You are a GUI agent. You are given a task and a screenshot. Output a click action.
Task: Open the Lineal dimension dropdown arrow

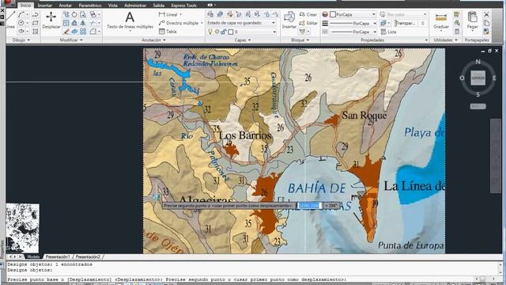tap(180, 14)
